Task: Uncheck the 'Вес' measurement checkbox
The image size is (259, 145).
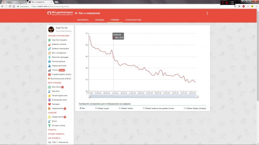Action: point(81,108)
